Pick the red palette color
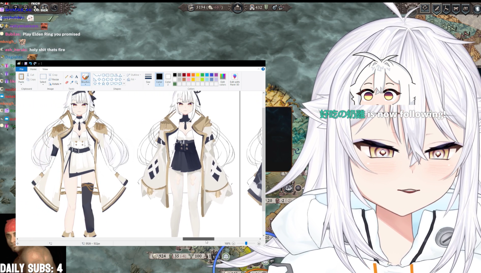 pyautogui.click(x=189, y=75)
